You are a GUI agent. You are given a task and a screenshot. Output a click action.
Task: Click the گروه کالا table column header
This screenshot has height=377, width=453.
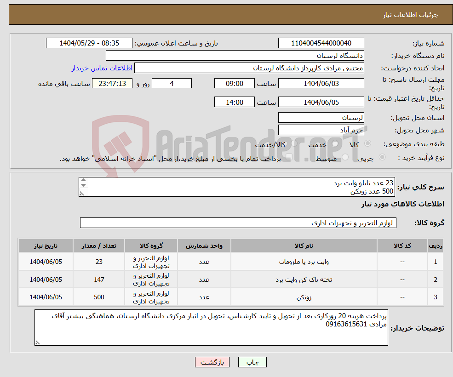[151, 246]
